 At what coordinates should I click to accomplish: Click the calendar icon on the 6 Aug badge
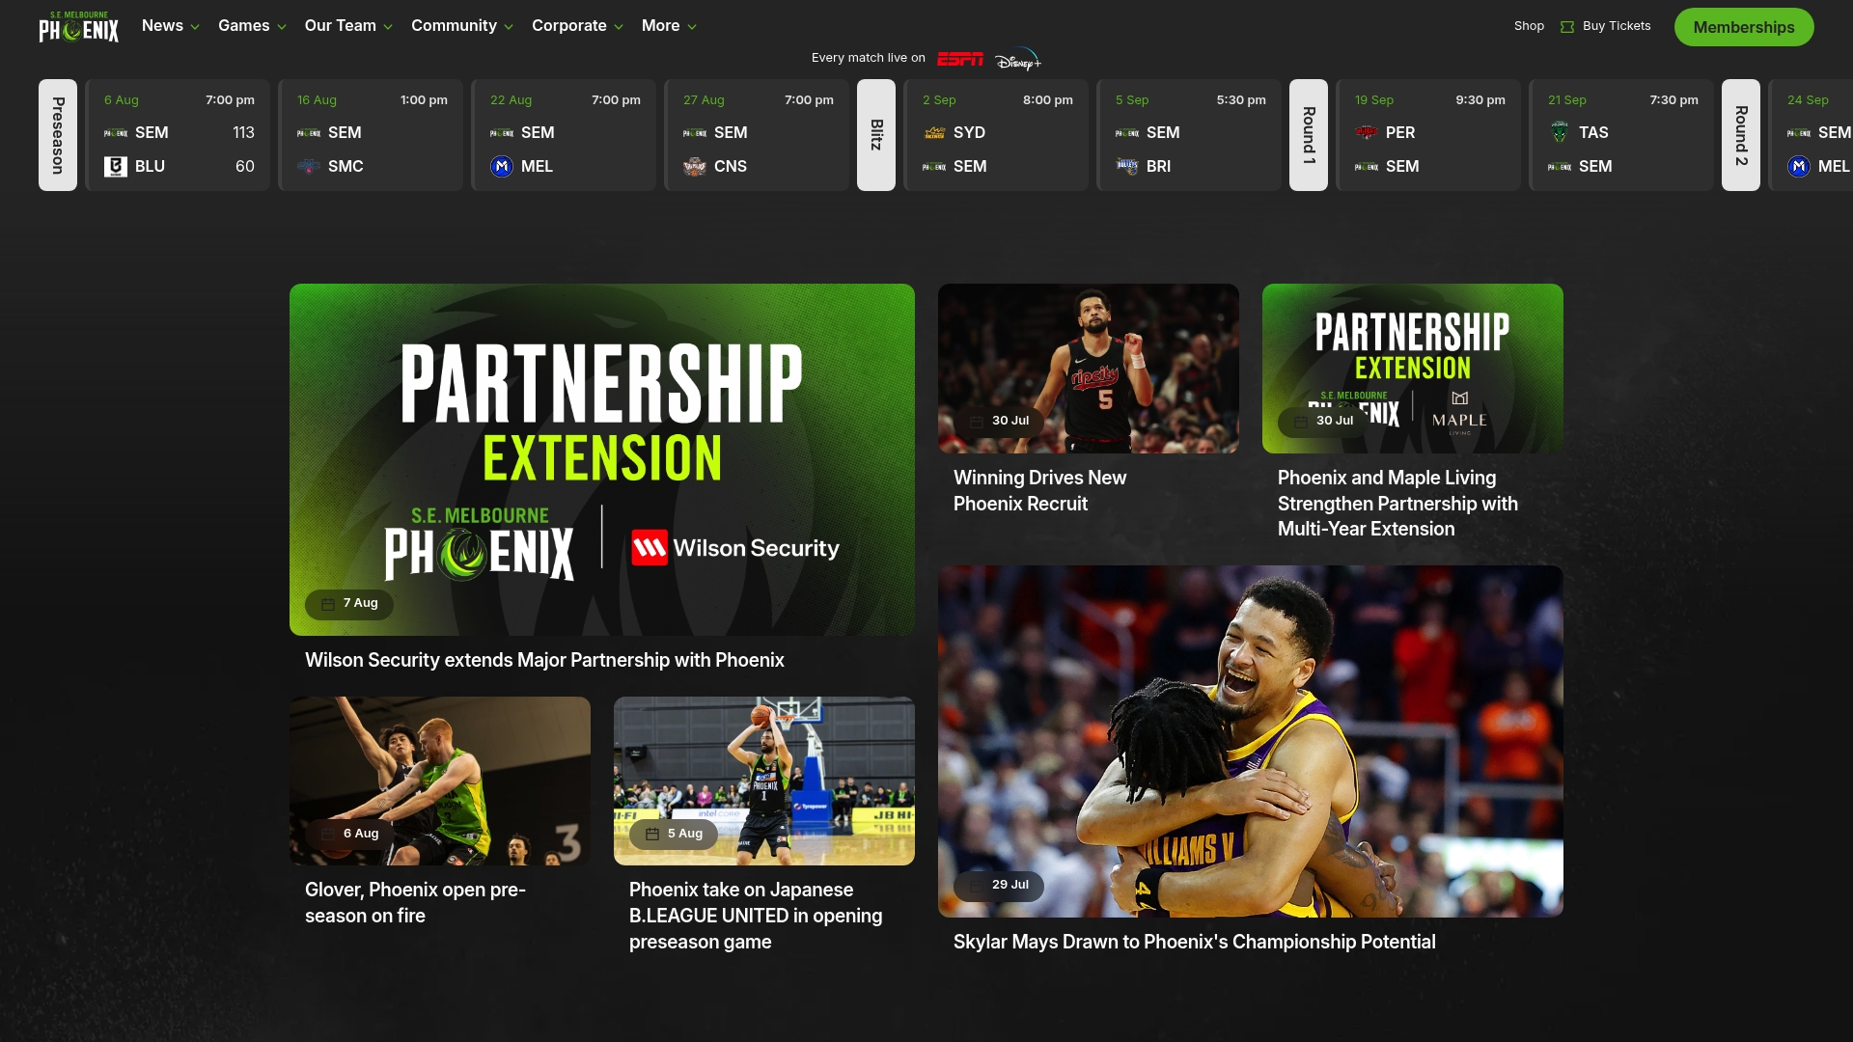pos(328,835)
